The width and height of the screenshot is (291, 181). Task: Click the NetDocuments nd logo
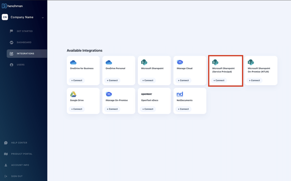(180, 95)
